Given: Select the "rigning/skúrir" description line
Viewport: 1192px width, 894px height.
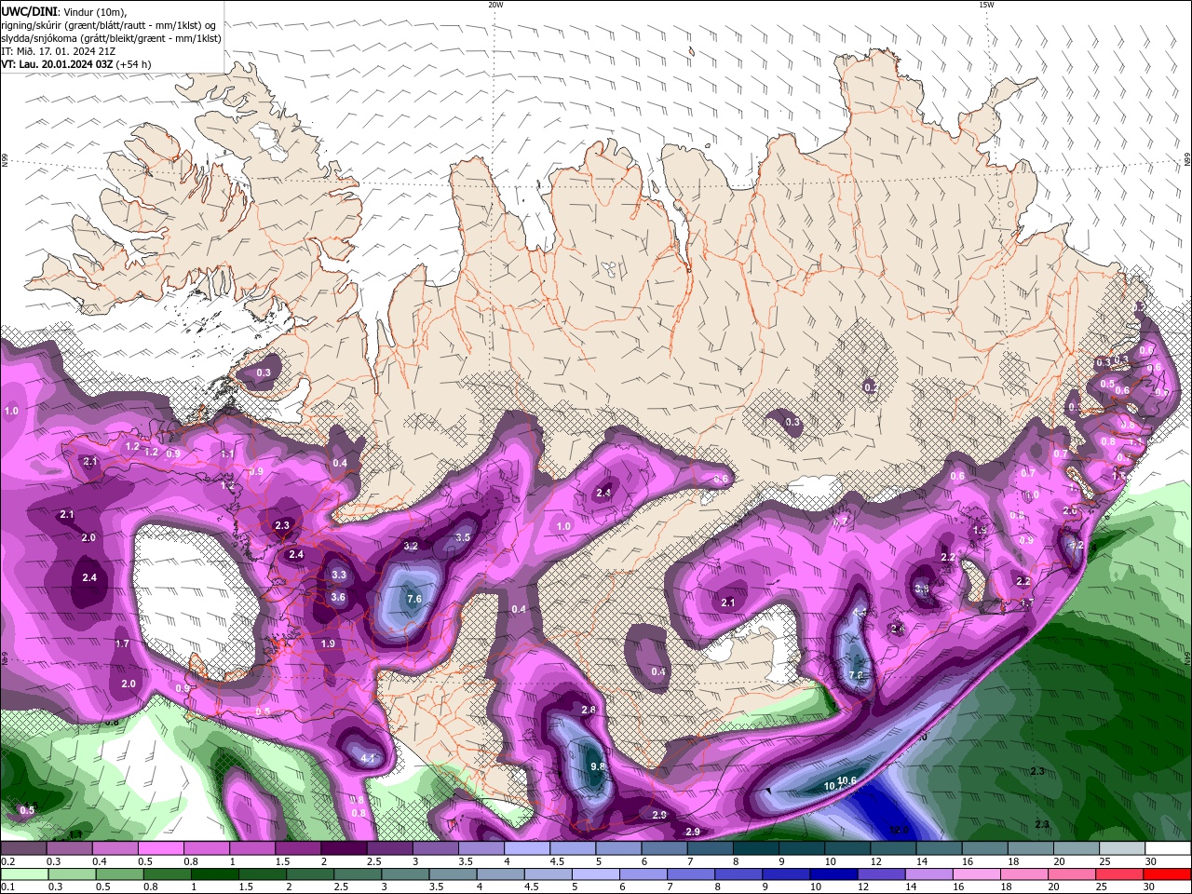Looking at the screenshot, I should pos(107,25).
